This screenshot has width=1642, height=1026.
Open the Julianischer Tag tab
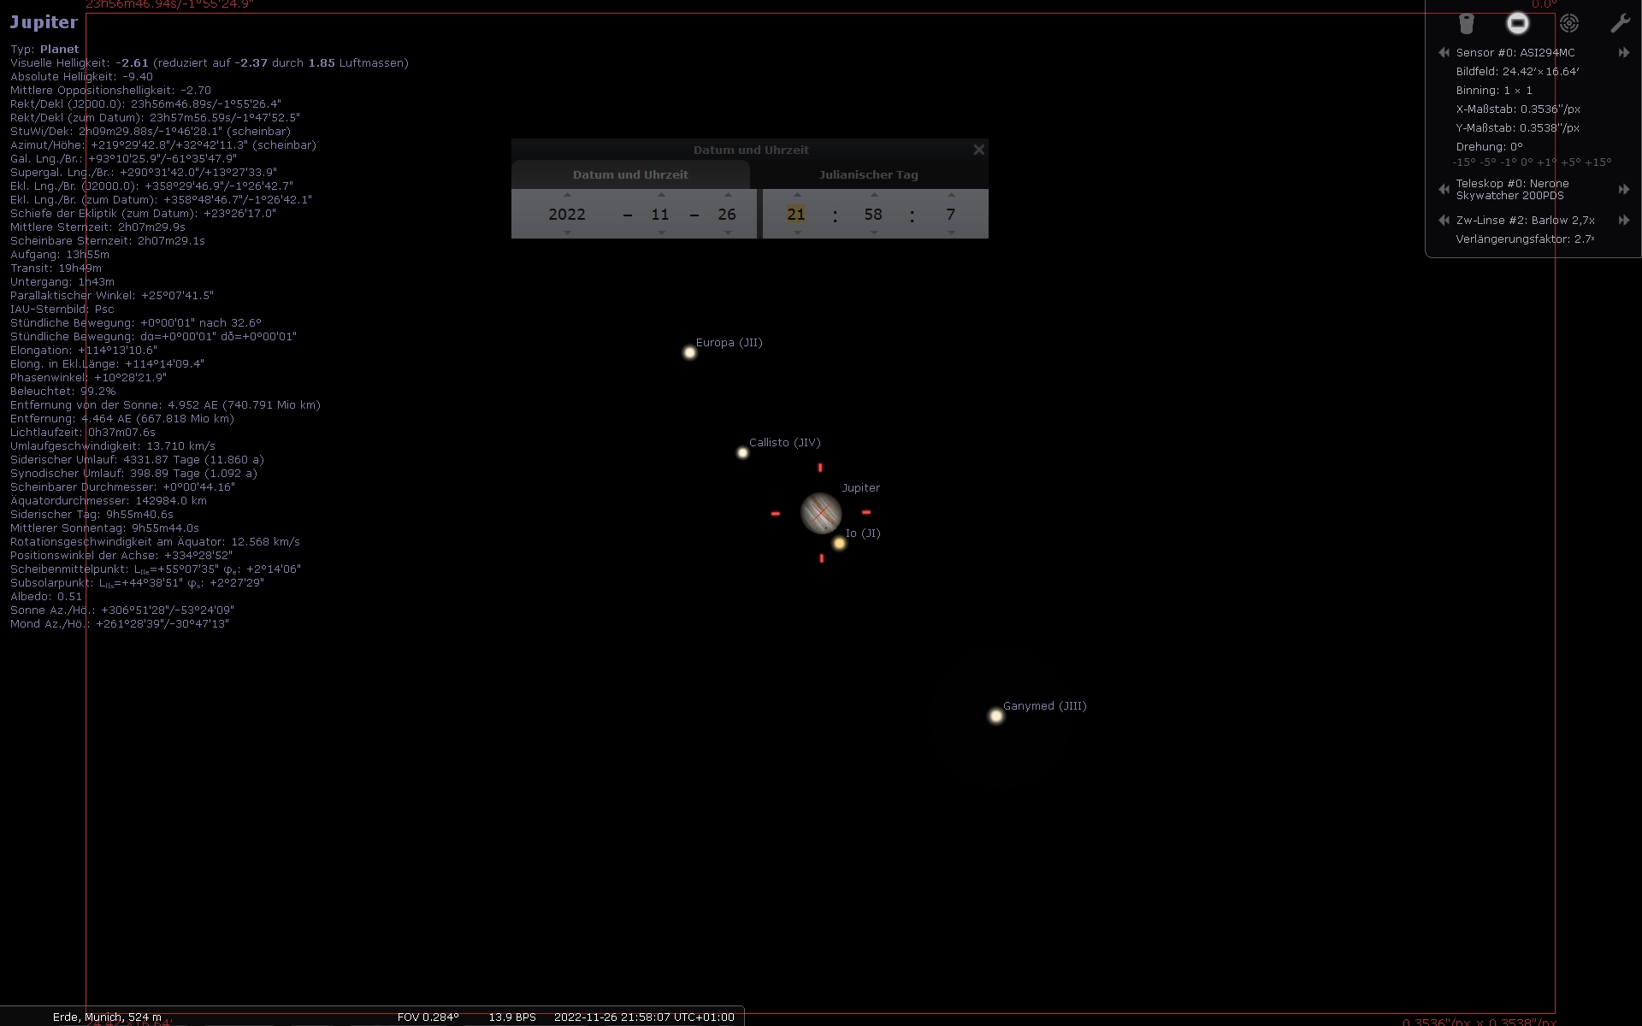(869, 174)
